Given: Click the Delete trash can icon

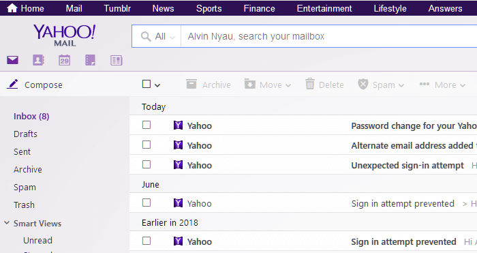Looking at the screenshot, I should tap(309, 84).
